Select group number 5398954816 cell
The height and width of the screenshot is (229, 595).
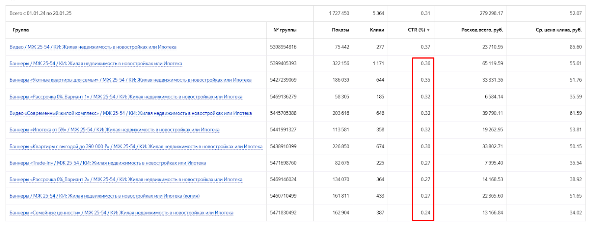[283, 47]
